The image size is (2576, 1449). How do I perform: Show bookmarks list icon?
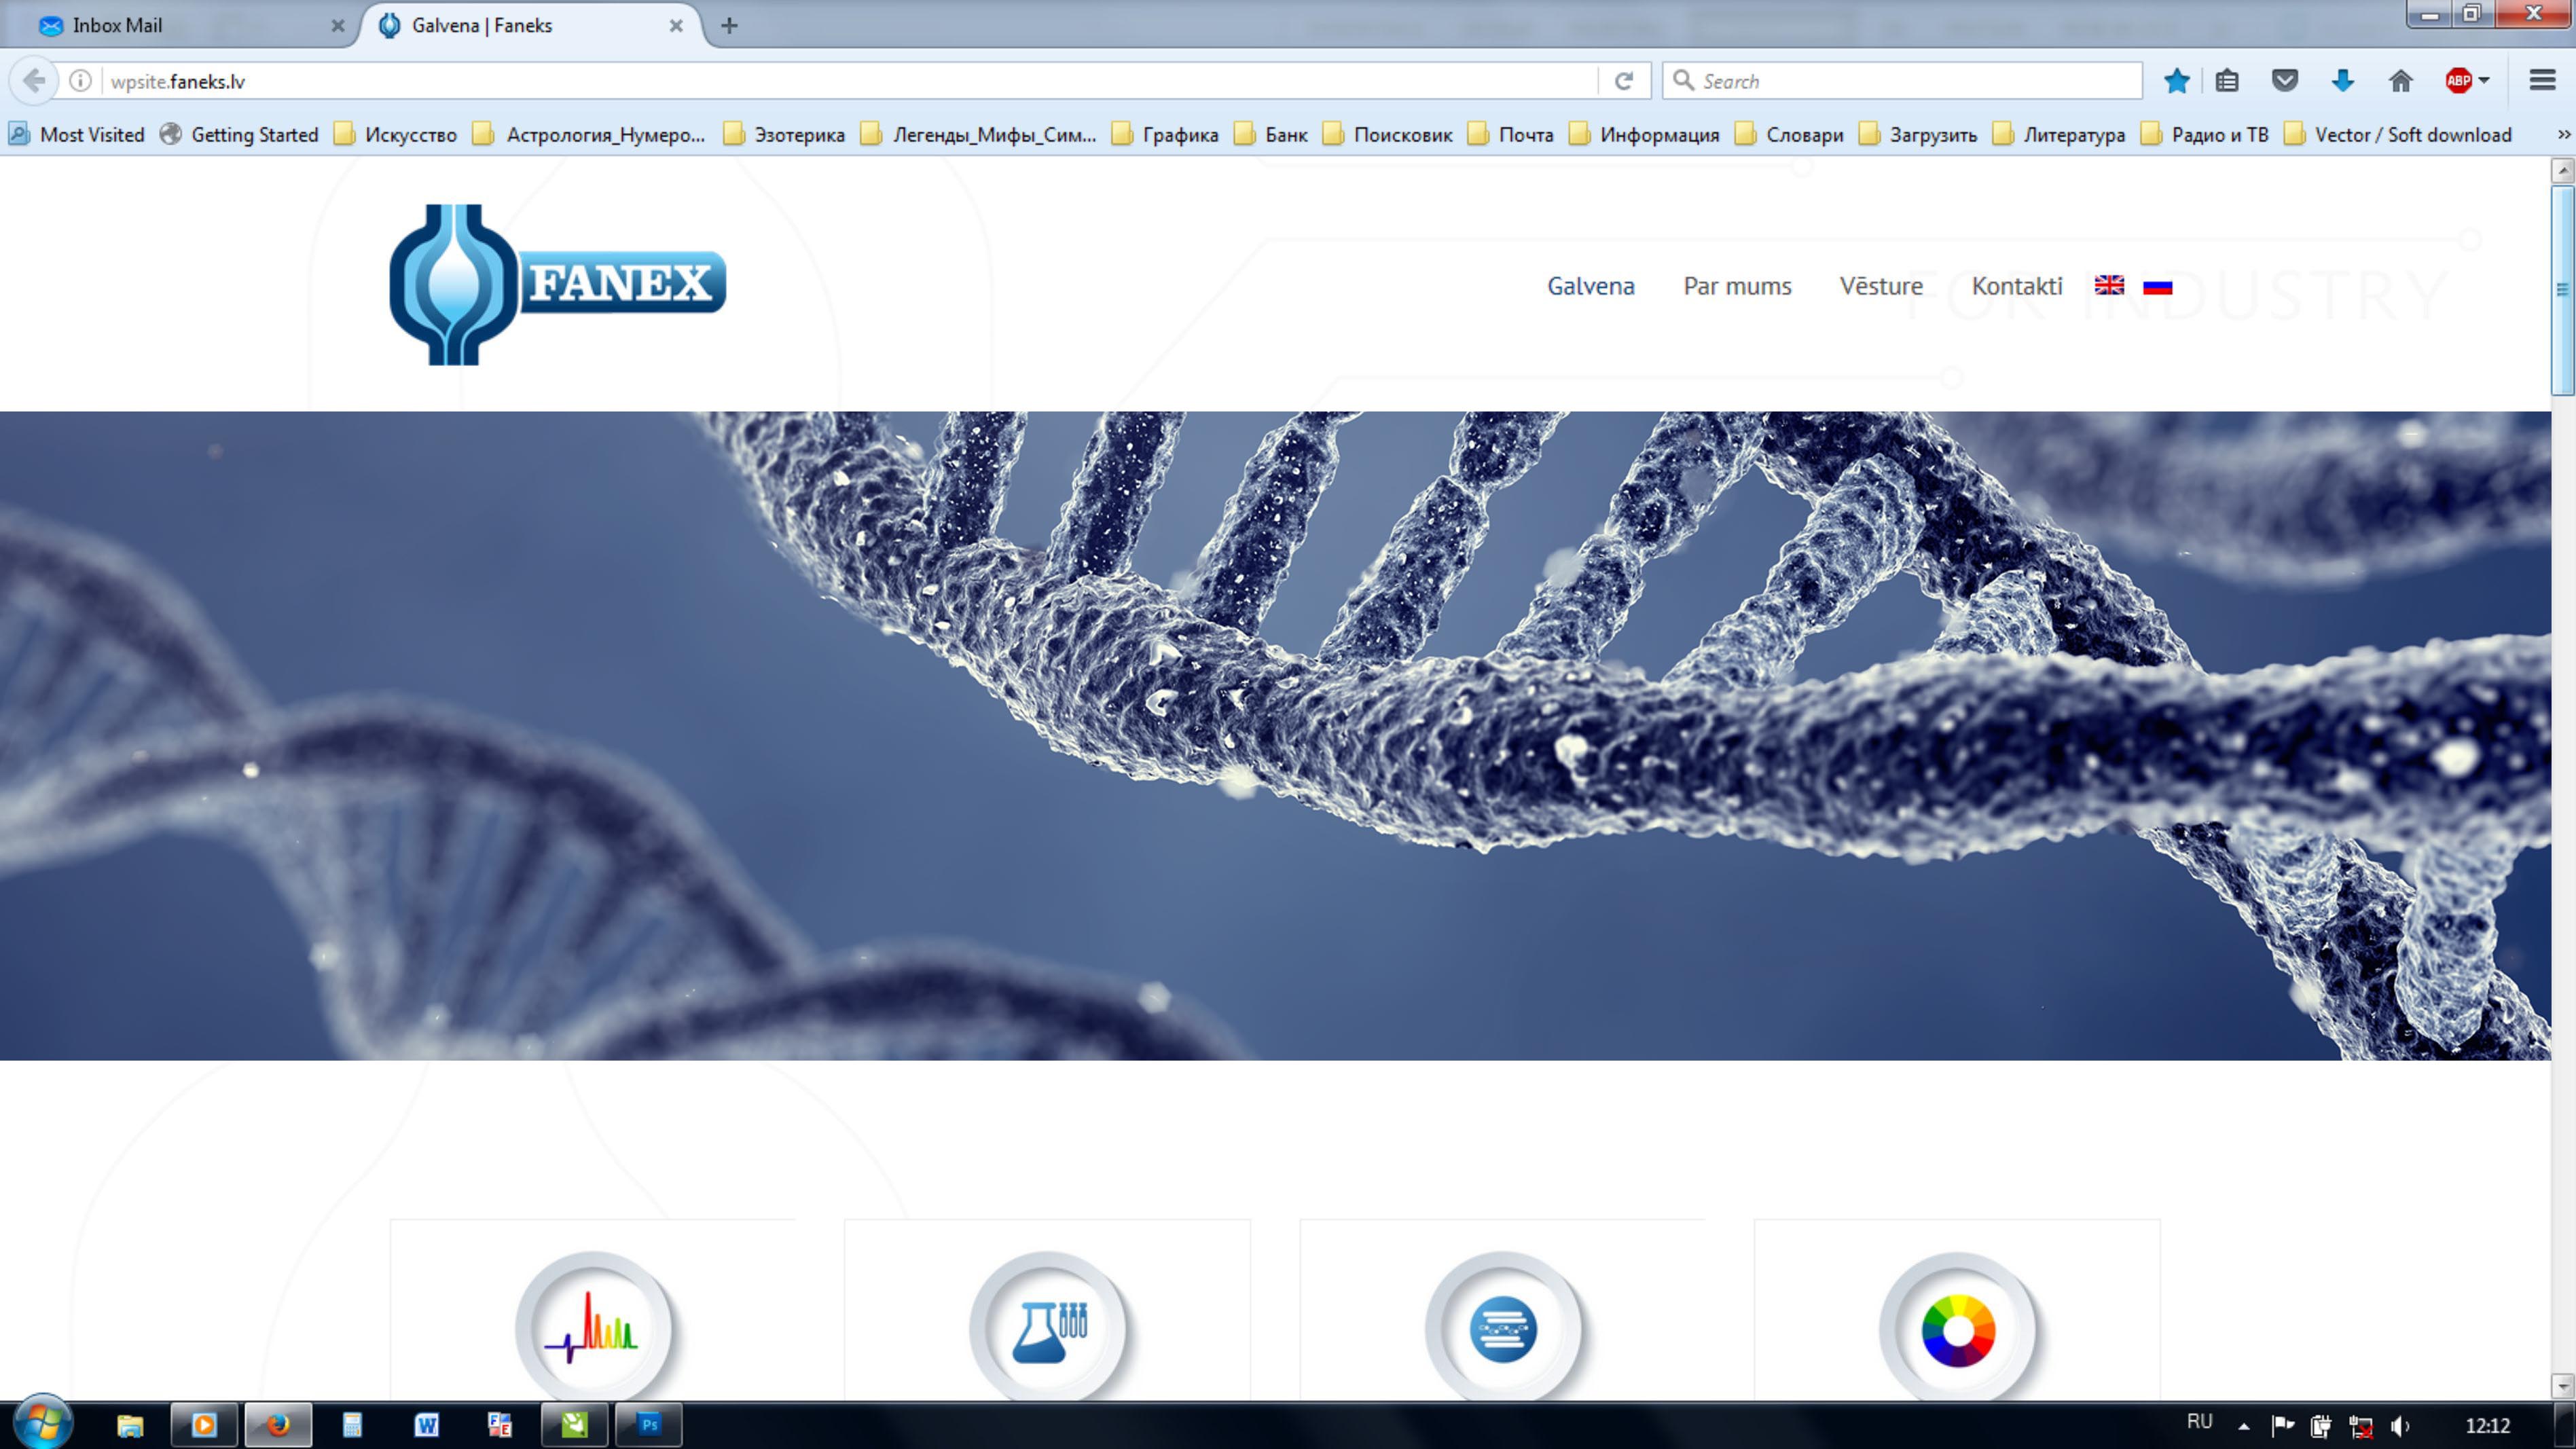2227,81
